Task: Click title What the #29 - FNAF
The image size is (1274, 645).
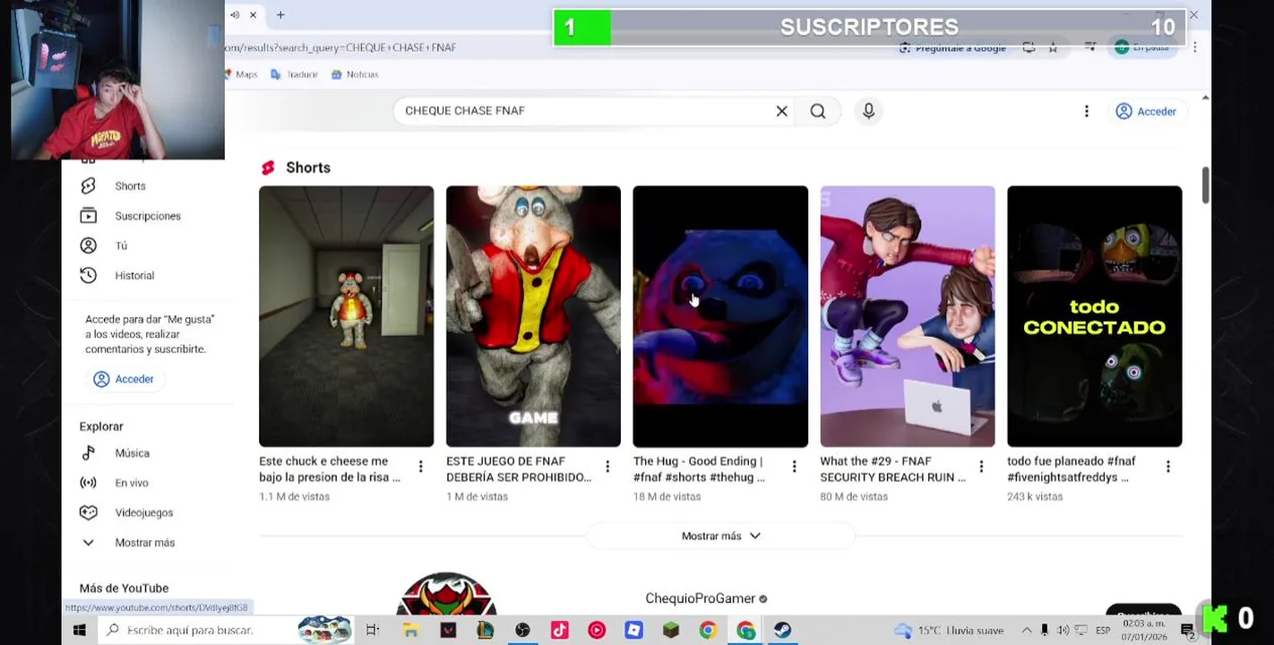Action: (x=893, y=469)
